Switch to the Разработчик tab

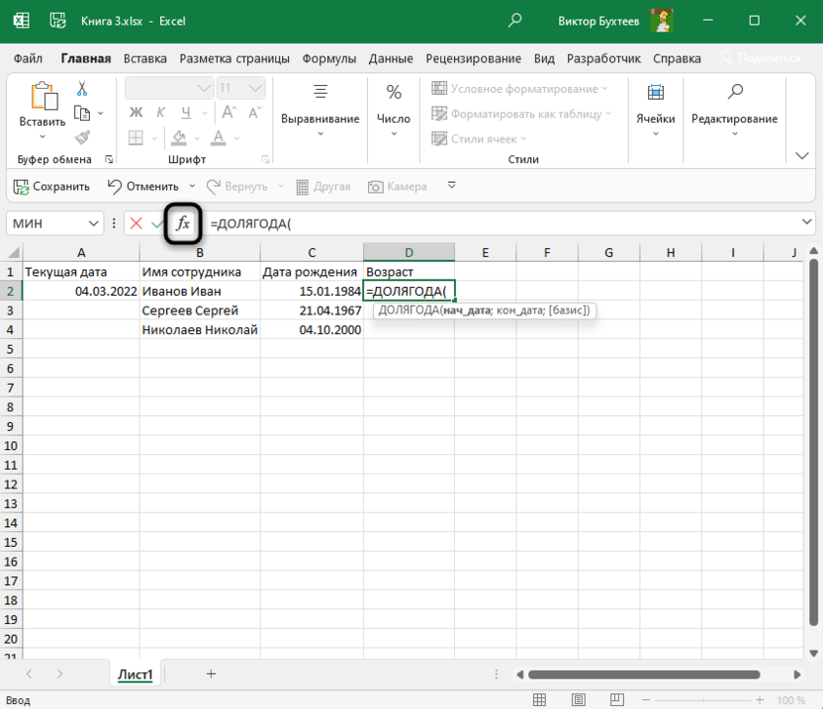(603, 58)
